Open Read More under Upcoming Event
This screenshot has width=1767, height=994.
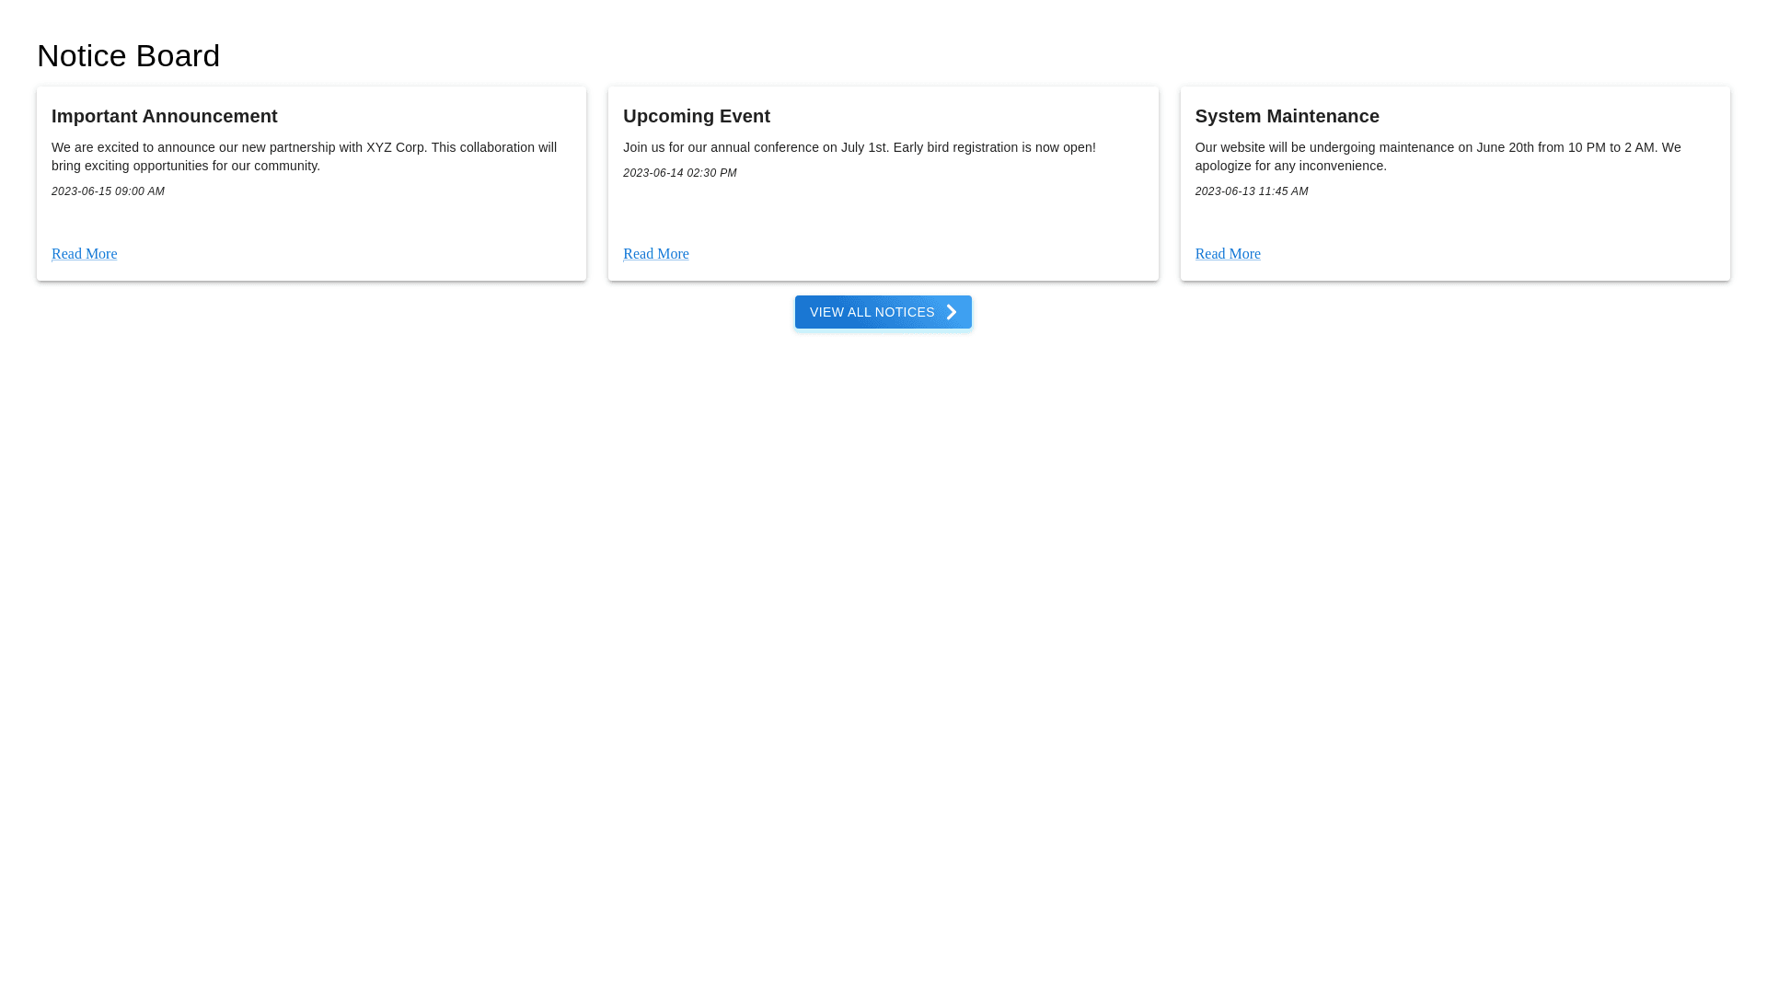coord(655,254)
